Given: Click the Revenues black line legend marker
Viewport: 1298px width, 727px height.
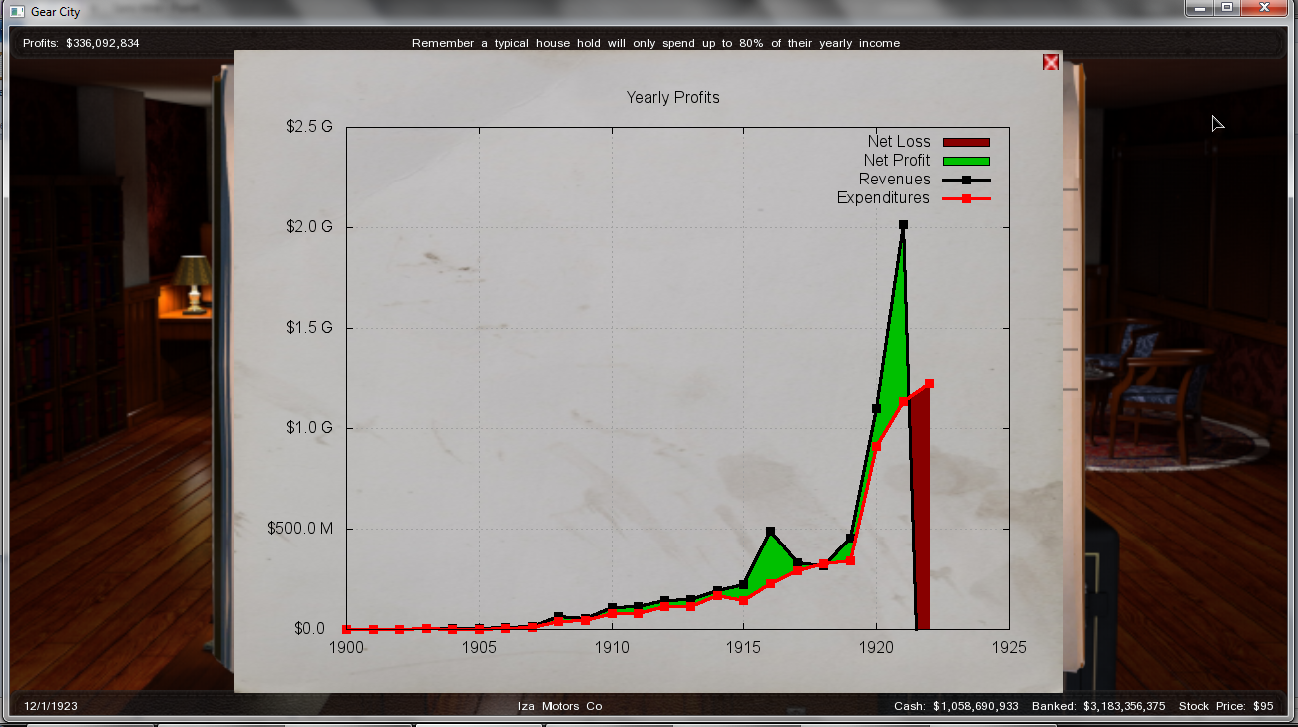Looking at the screenshot, I should pyautogui.click(x=965, y=180).
